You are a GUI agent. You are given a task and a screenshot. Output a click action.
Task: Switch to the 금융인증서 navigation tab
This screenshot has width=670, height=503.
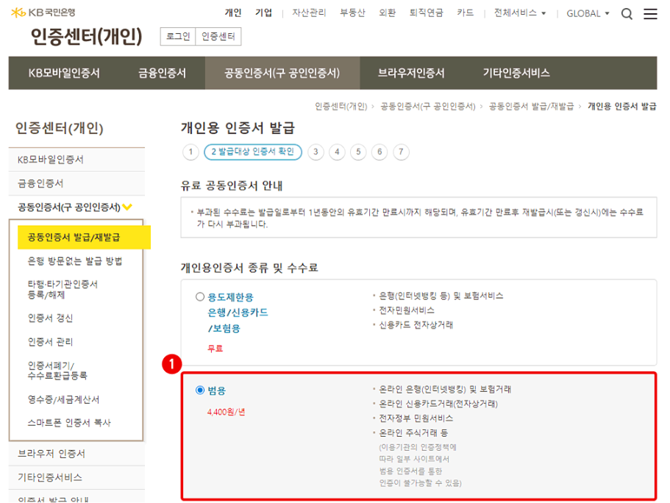pos(162,73)
